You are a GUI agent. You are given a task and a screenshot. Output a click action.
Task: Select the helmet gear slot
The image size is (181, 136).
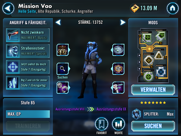(x=63, y=50)
